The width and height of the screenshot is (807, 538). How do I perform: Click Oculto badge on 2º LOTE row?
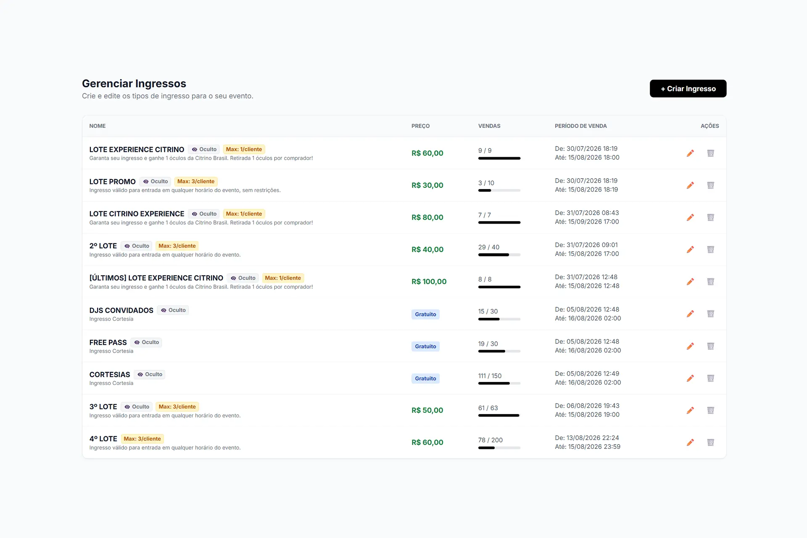(x=137, y=246)
